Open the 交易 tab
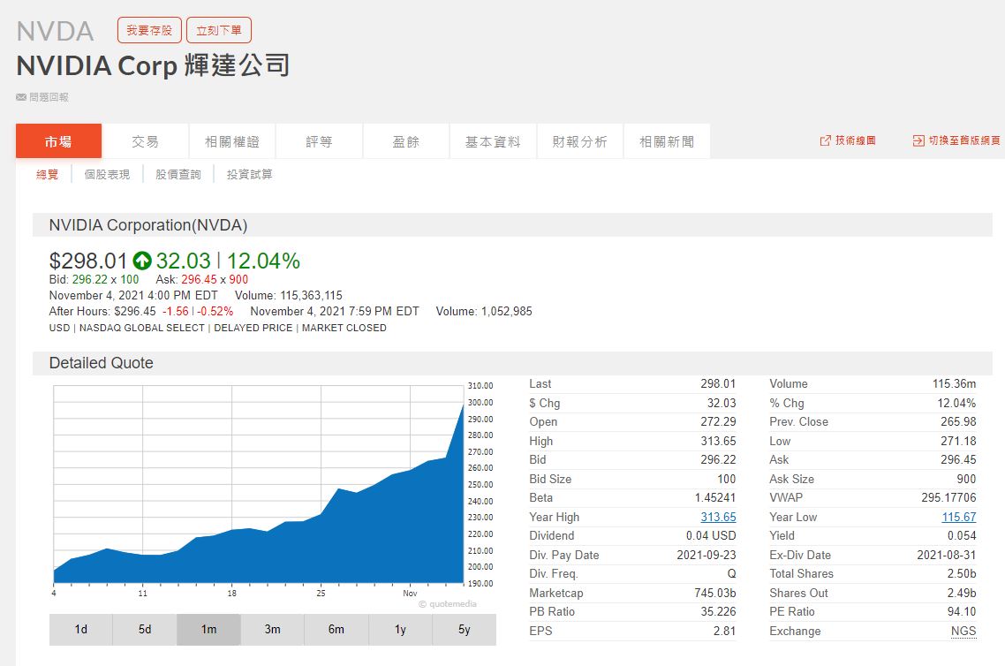This screenshot has width=1005, height=666. click(x=146, y=141)
